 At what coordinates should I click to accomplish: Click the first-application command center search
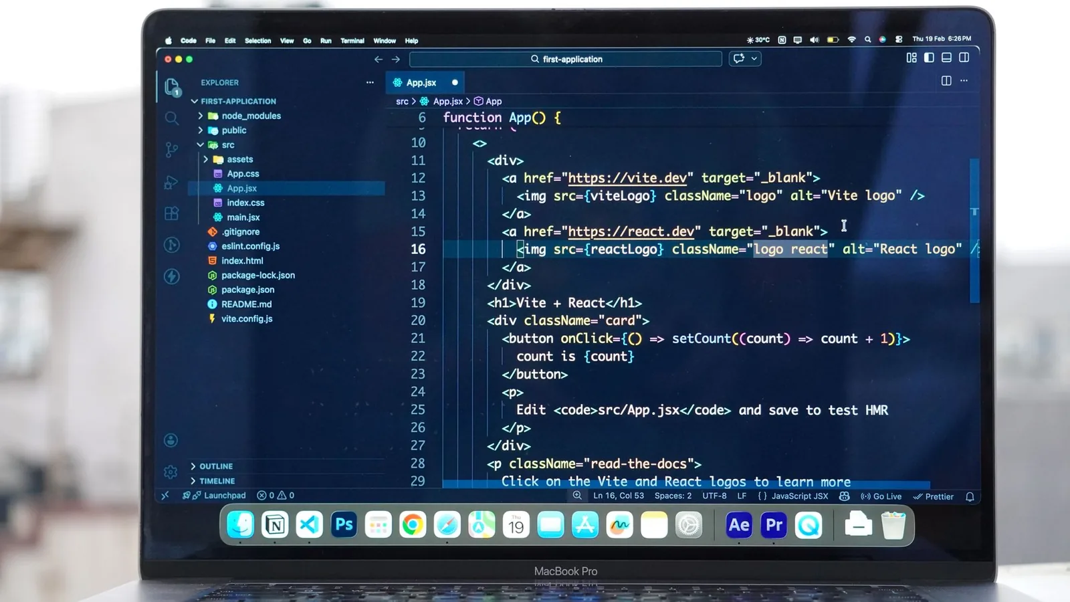click(x=566, y=59)
